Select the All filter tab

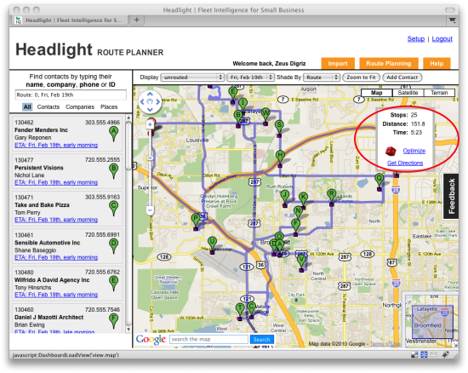pos(27,107)
